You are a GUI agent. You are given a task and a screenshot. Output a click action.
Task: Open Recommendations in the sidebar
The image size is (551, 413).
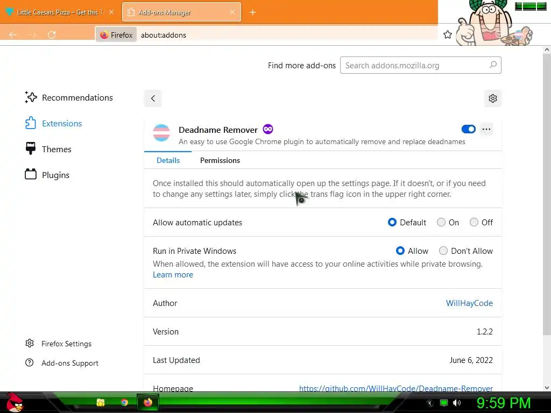[69, 97]
